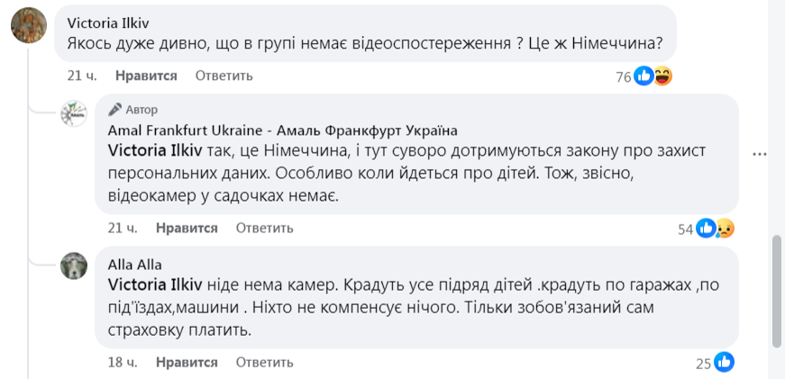This screenshot has height=379, width=785.
Task: Click the laughing emoji reaction on first comment
Action: pyautogui.click(x=663, y=77)
